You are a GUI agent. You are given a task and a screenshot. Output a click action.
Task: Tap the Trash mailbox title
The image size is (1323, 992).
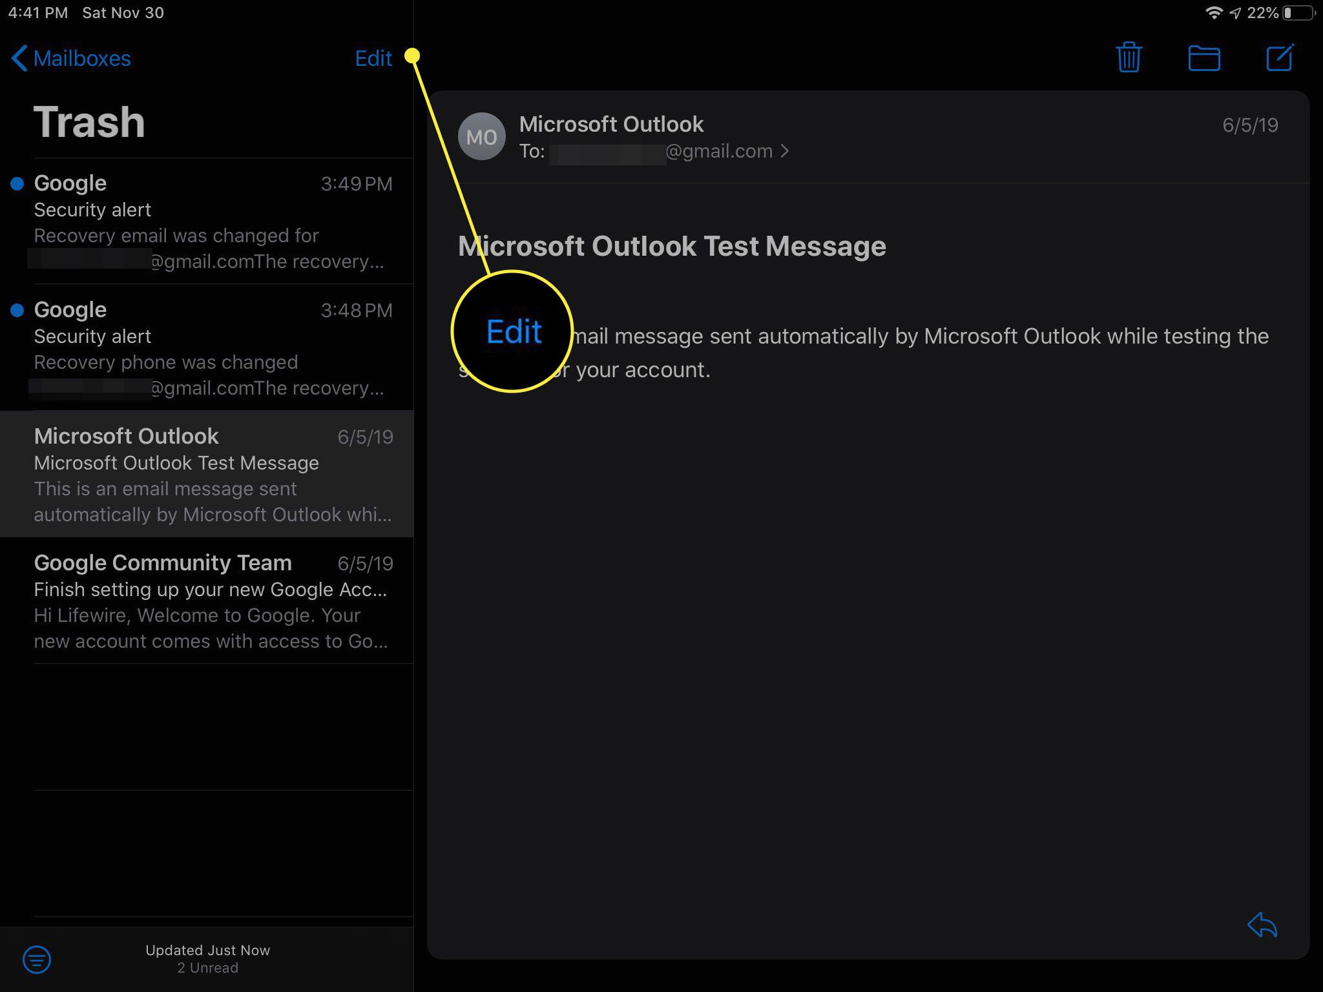click(x=89, y=121)
